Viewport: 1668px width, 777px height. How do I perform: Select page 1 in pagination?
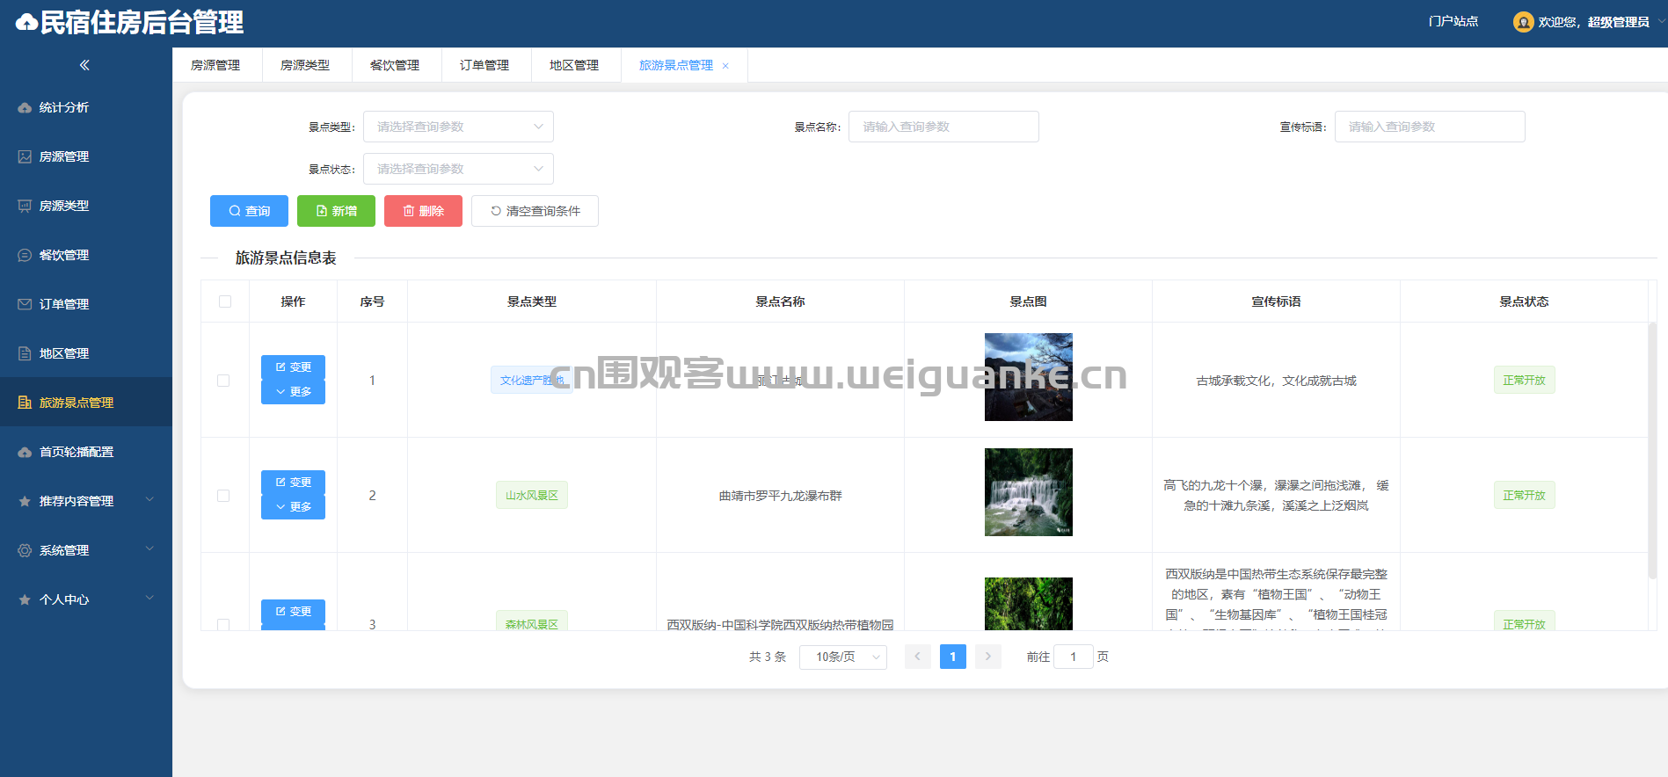coord(953,657)
